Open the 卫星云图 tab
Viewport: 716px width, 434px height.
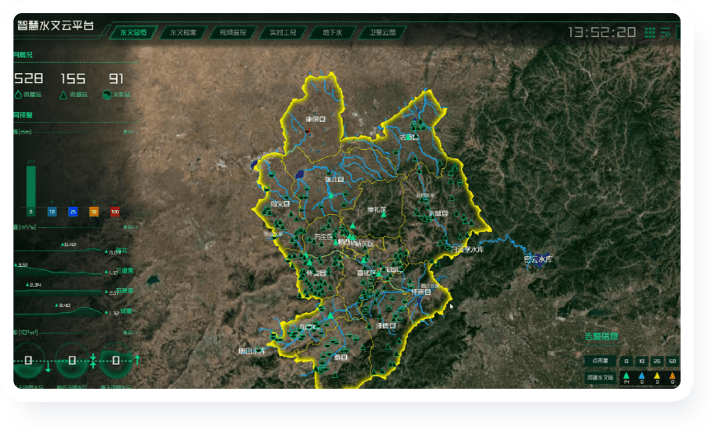coord(382,32)
